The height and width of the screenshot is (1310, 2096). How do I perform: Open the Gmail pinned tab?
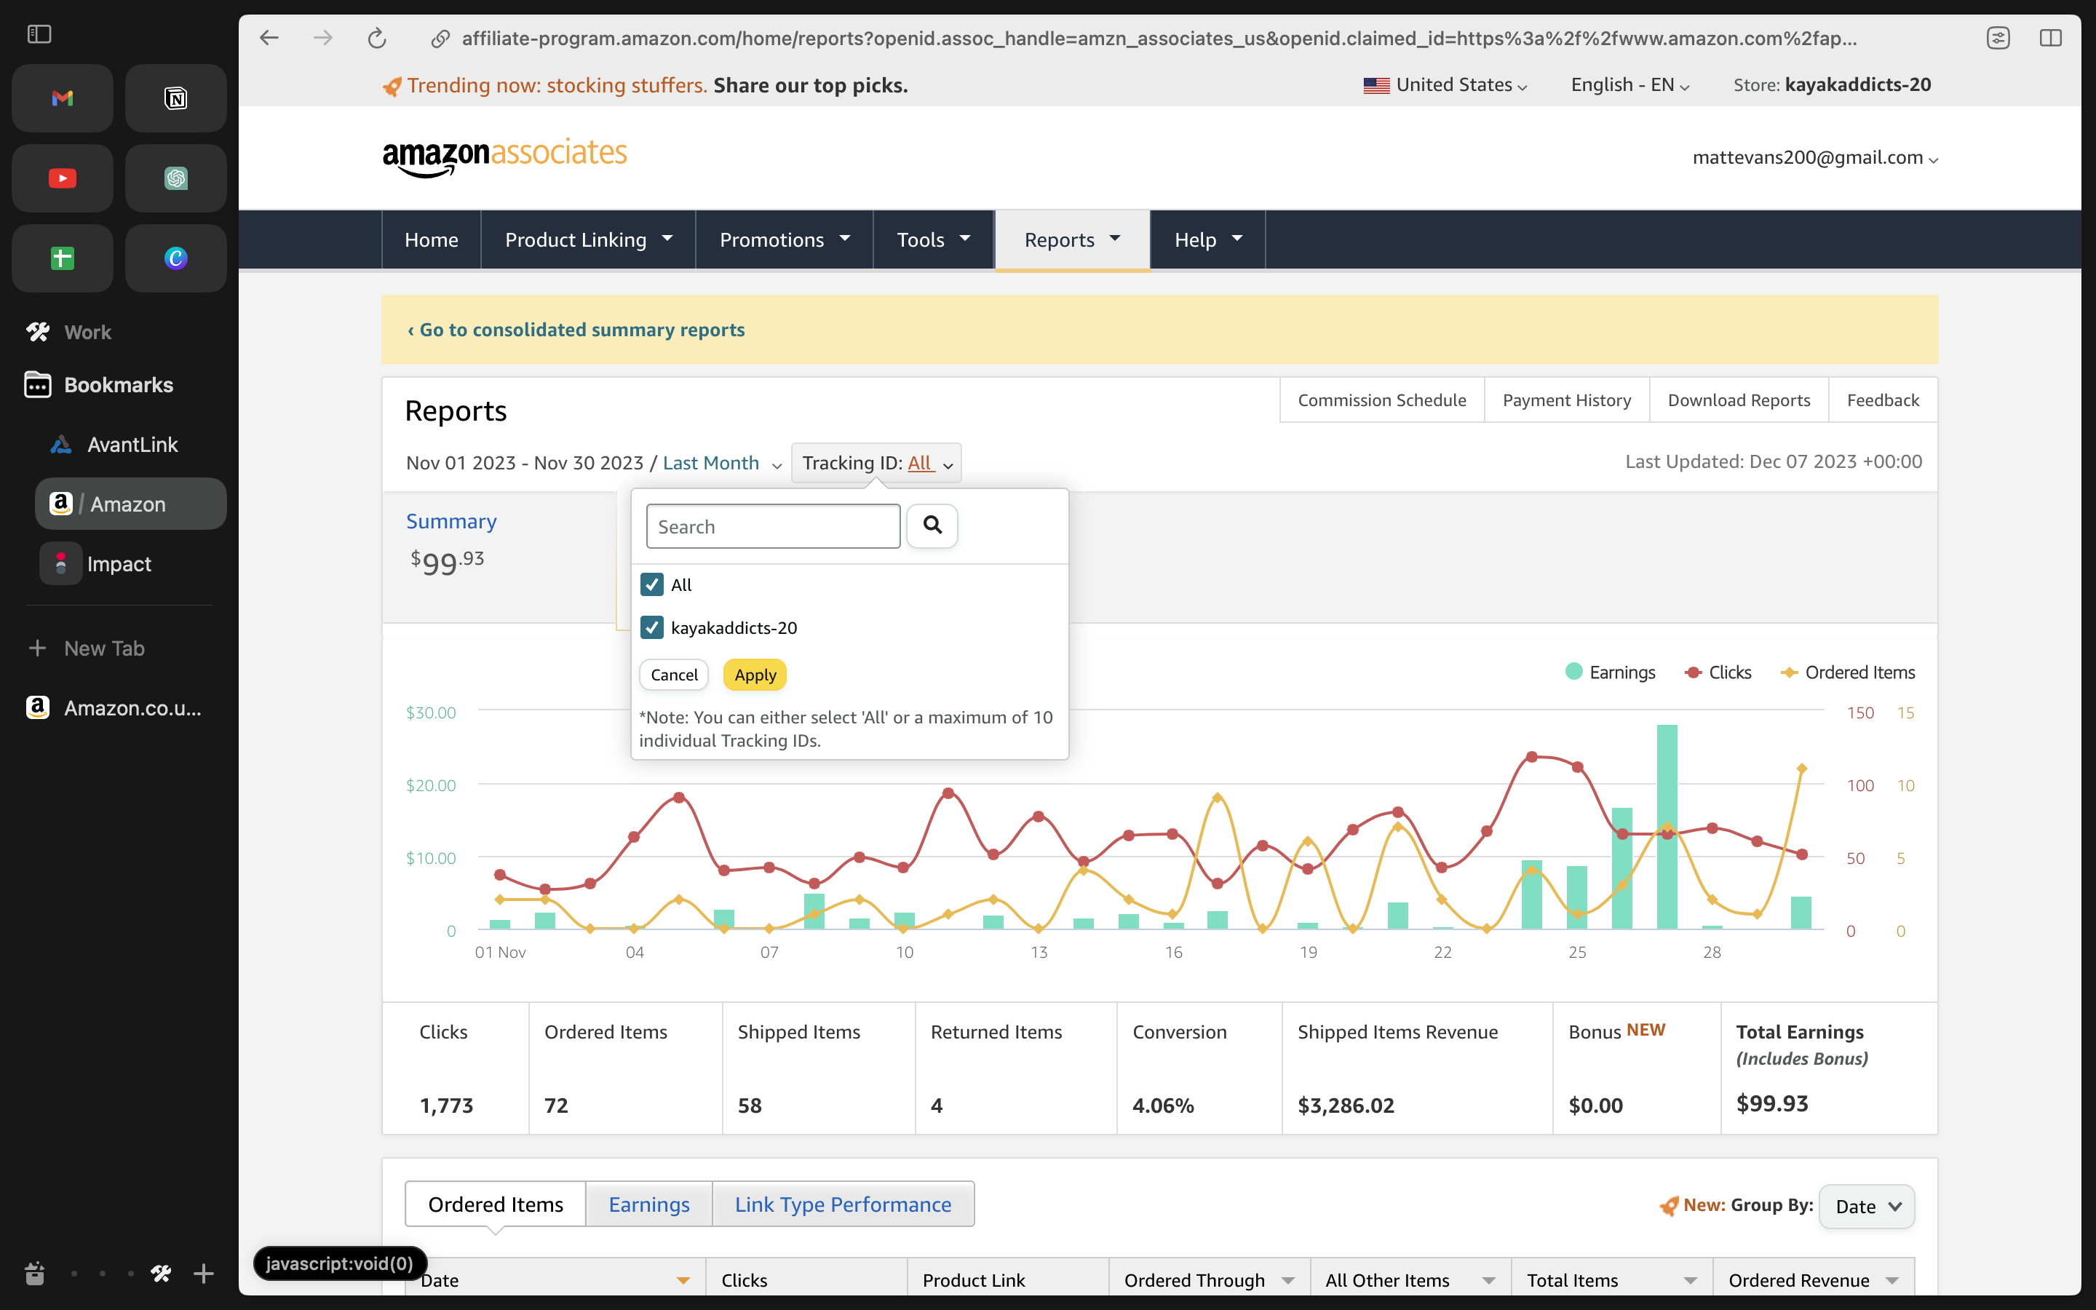[x=63, y=98]
